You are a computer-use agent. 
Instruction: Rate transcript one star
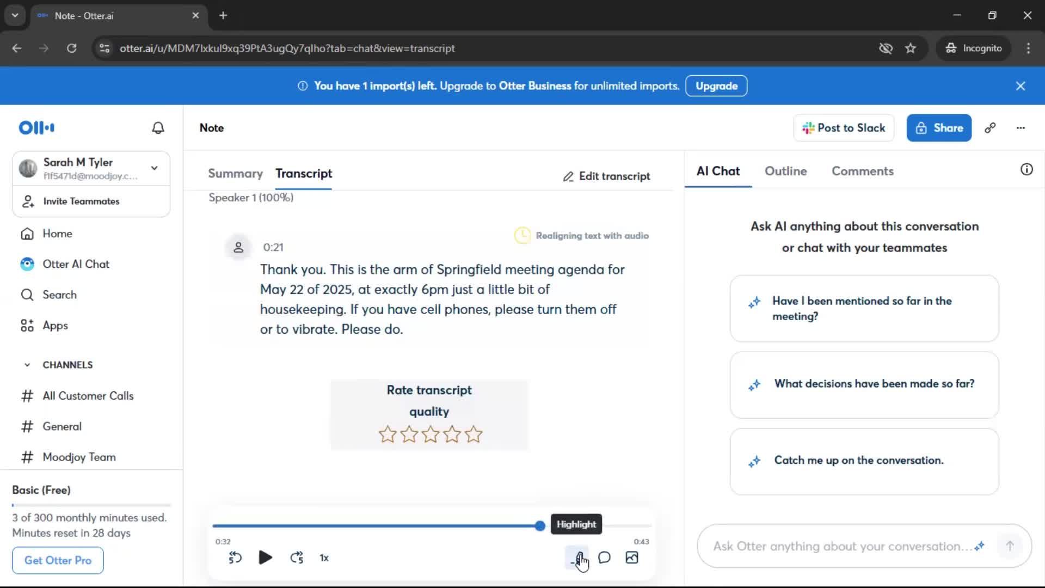coord(388,434)
